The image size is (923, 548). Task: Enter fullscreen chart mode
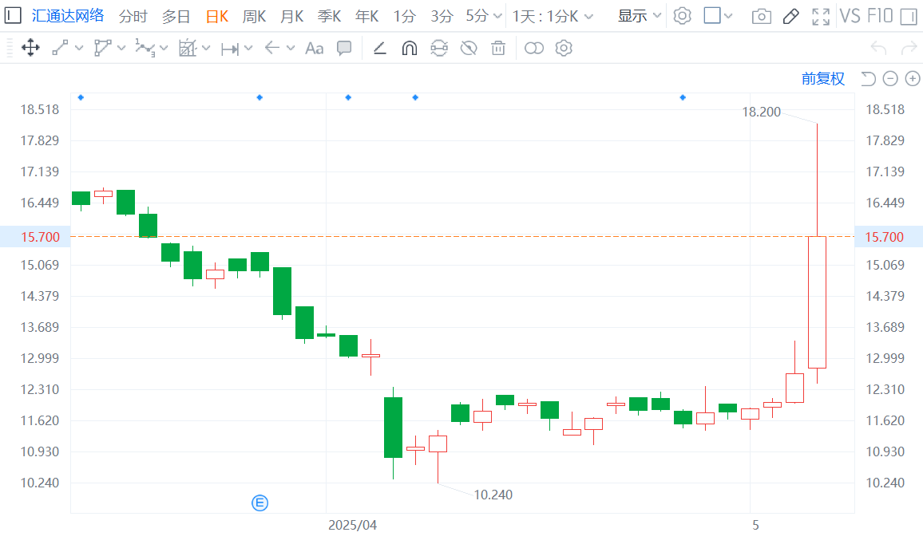pos(820,16)
